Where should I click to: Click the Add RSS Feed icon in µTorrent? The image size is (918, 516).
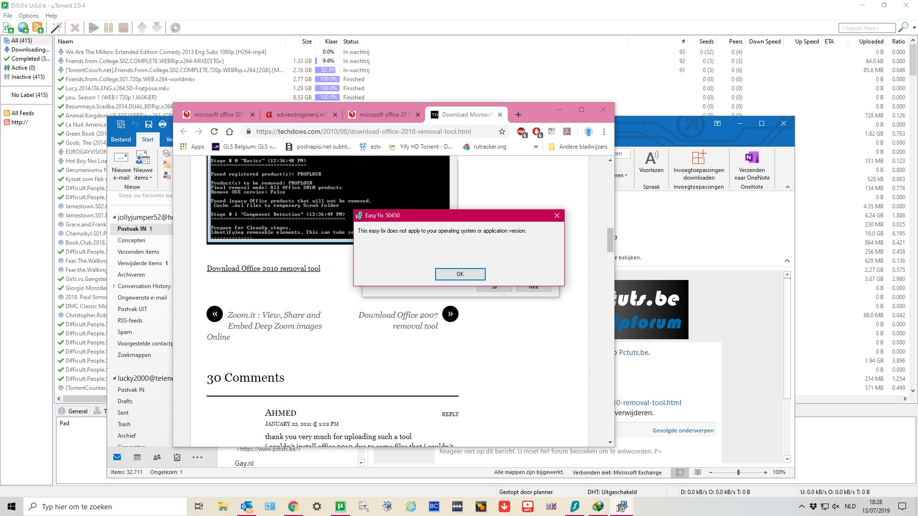(x=38, y=28)
